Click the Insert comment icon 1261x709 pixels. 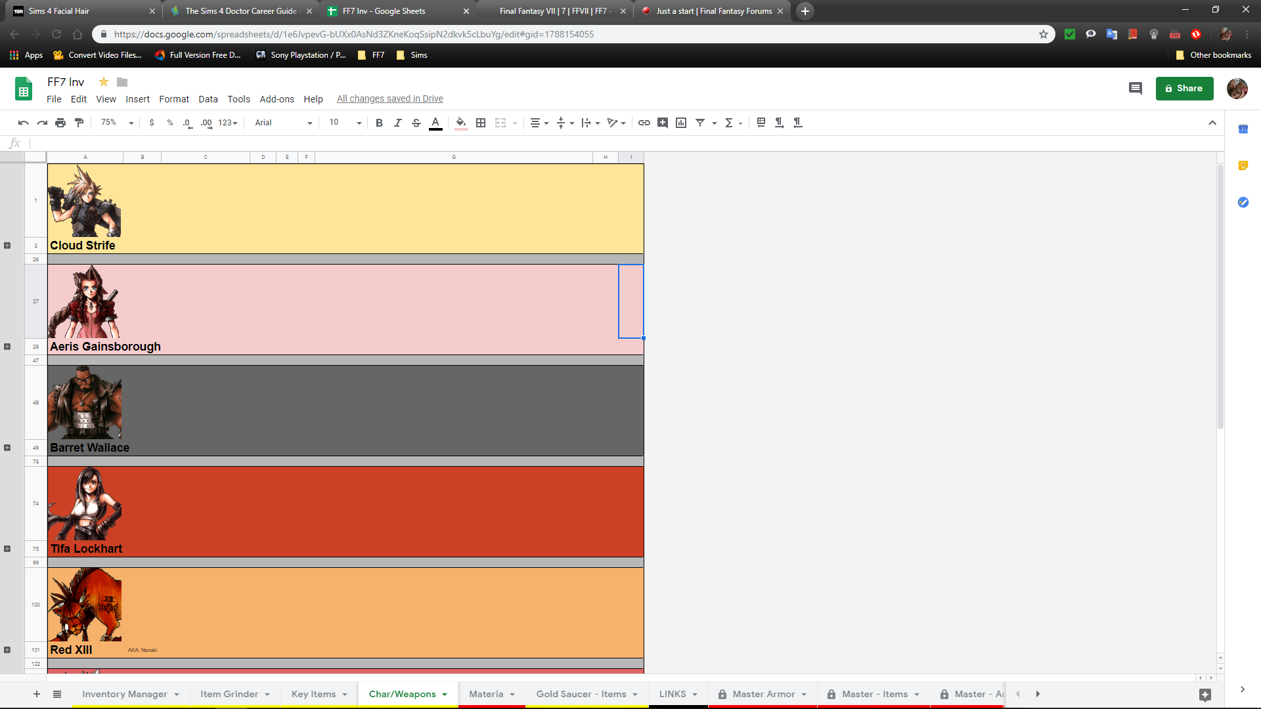tap(663, 123)
